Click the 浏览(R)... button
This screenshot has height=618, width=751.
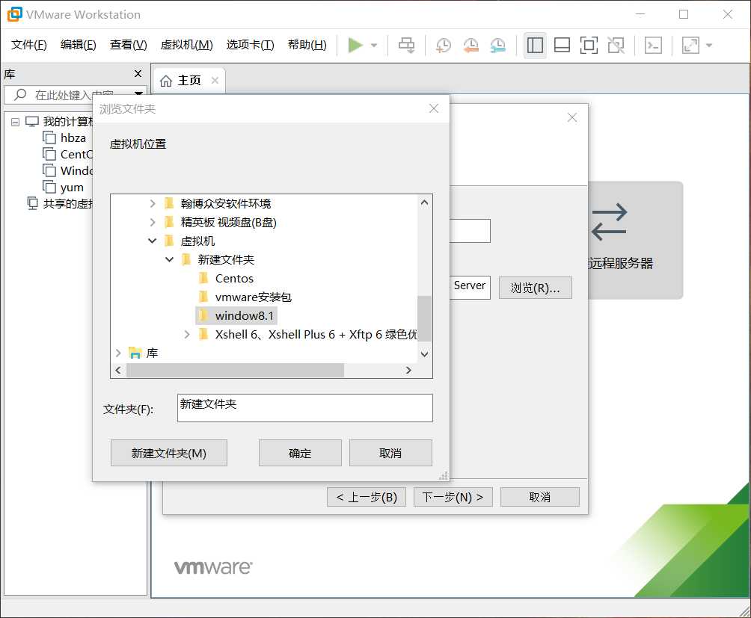click(x=535, y=288)
